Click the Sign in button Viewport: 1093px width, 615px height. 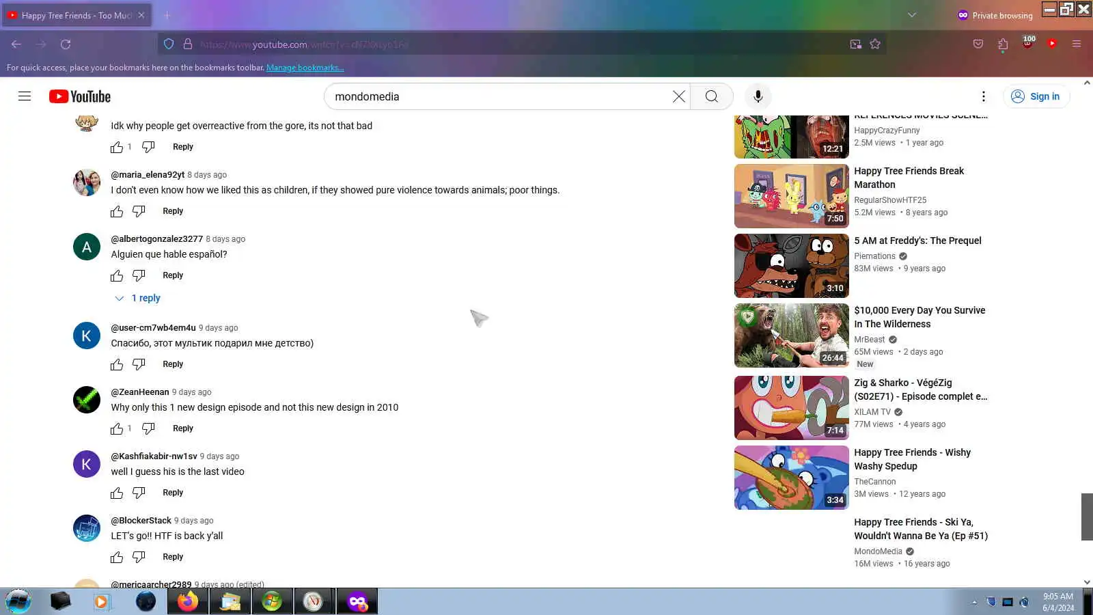click(1036, 96)
